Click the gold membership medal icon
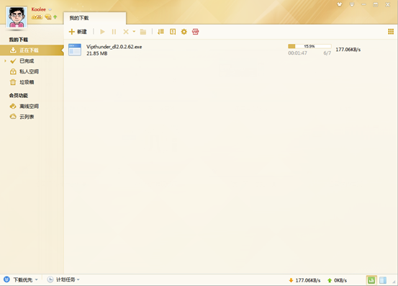This screenshot has width=398, height=286. [x=48, y=17]
